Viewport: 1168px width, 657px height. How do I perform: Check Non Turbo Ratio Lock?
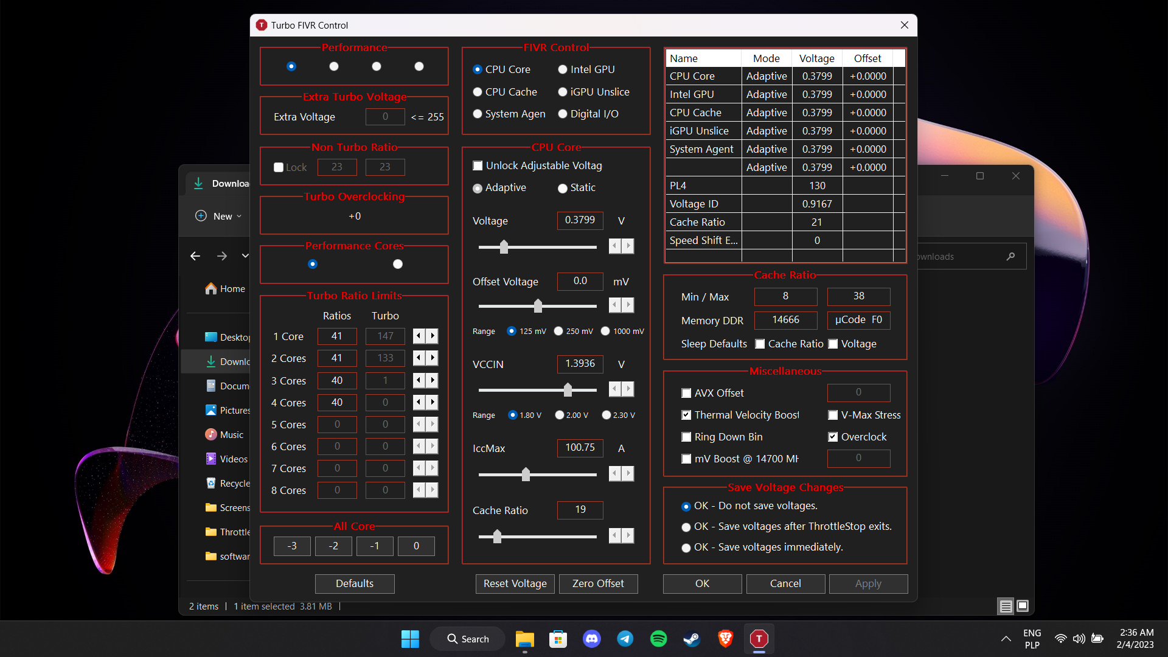coord(279,167)
